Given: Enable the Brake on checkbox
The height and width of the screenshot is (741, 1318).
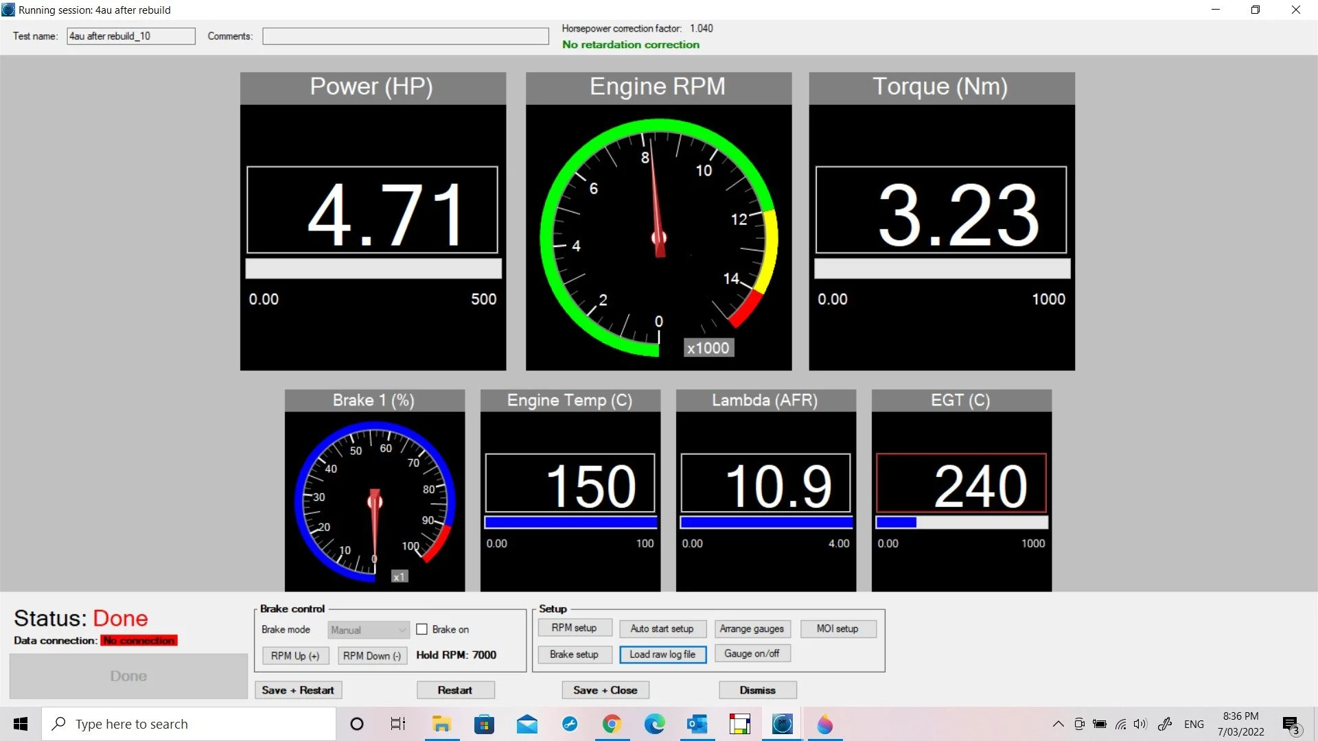Looking at the screenshot, I should click(422, 629).
